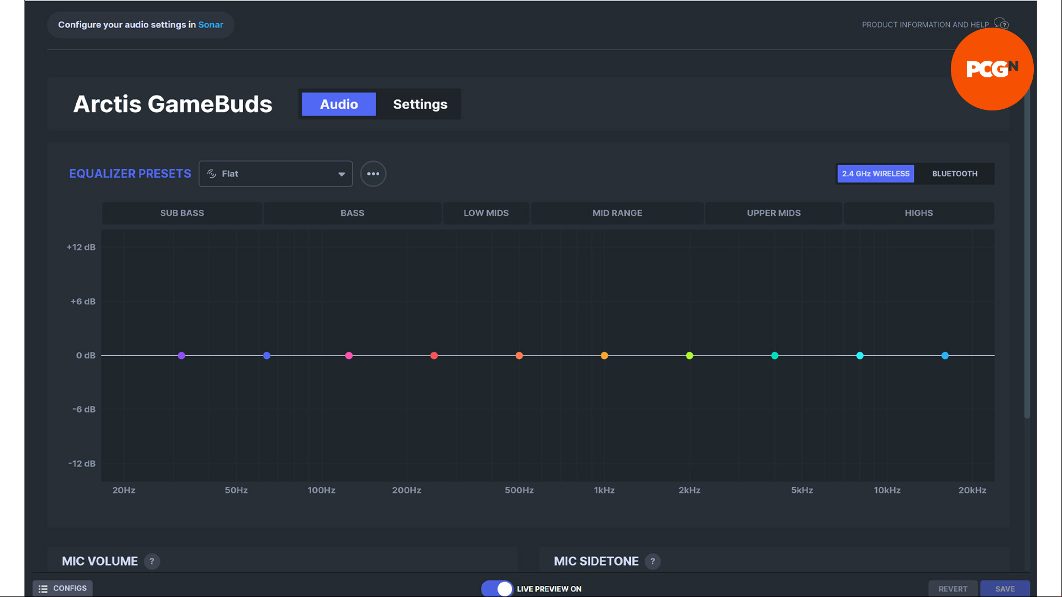Select the pink EQ point near 125Hz
The width and height of the screenshot is (1062, 597).
tap(349, 356)
